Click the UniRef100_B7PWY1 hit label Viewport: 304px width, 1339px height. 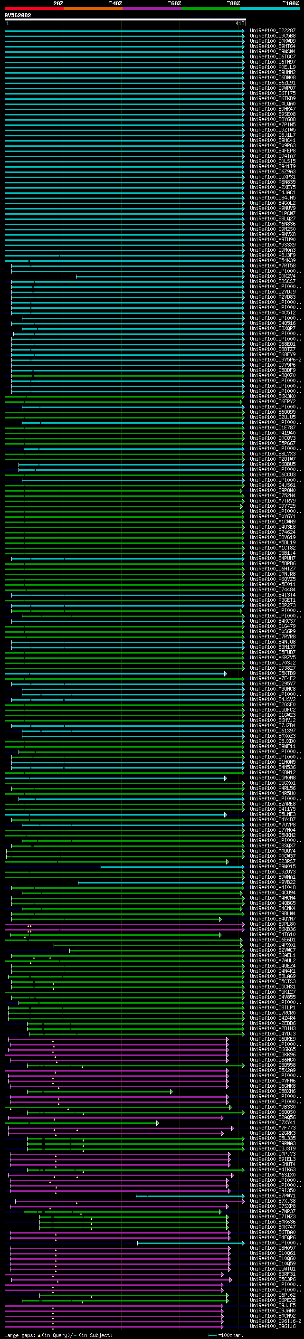(x=272, y=1196)
